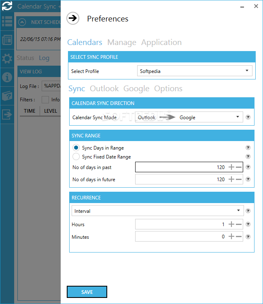Open the Log tab in main window
The height and width of the screenshot is (304, 263).
pos(44,58)
